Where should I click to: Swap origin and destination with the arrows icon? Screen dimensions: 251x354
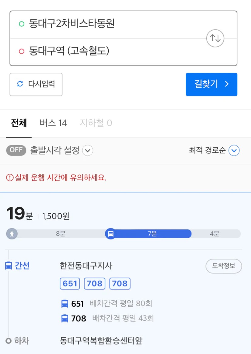pyautogui.click(x=215, y=38)
